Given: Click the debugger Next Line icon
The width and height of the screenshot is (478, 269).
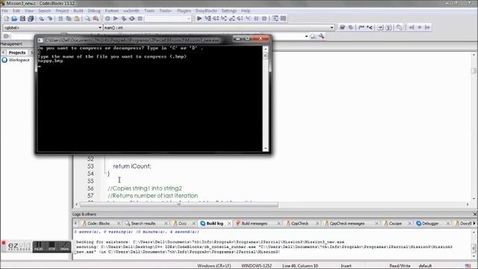Looking at the screenshot, I should 216,19.
